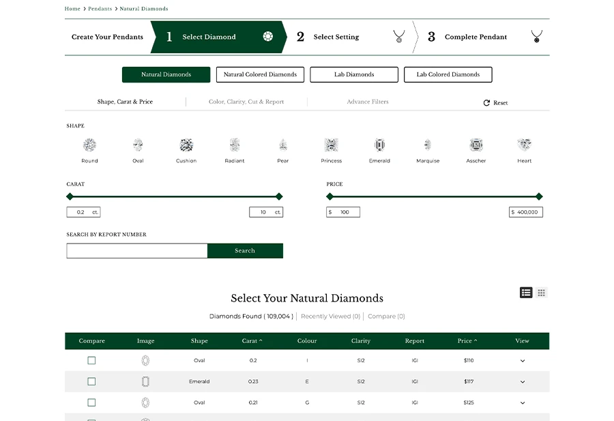Image resolution: width=614 pixels, height=421 pixels.
Task: Select the Round diamond shape icon
Action: point(89,145)
